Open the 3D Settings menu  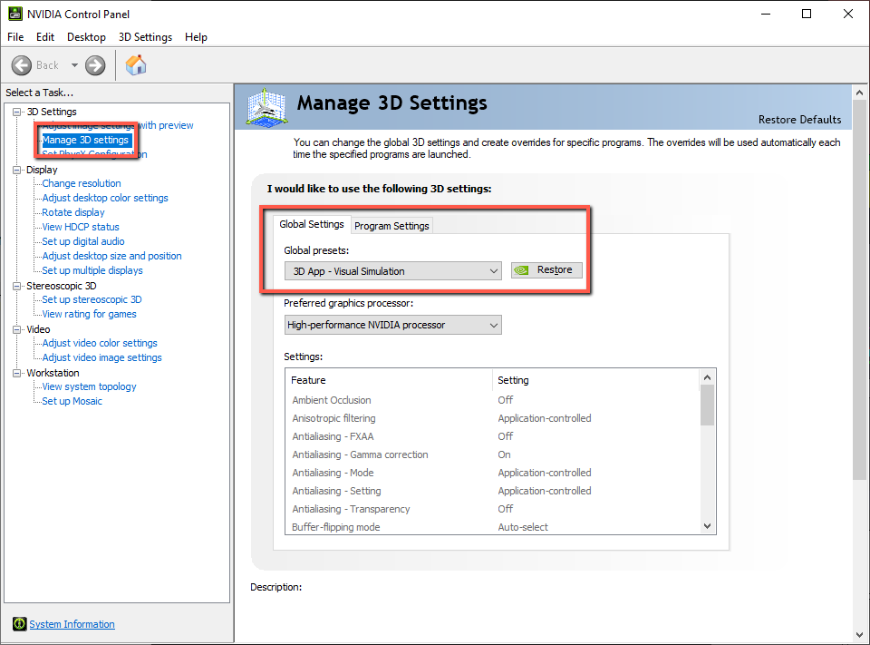[145, 37]
